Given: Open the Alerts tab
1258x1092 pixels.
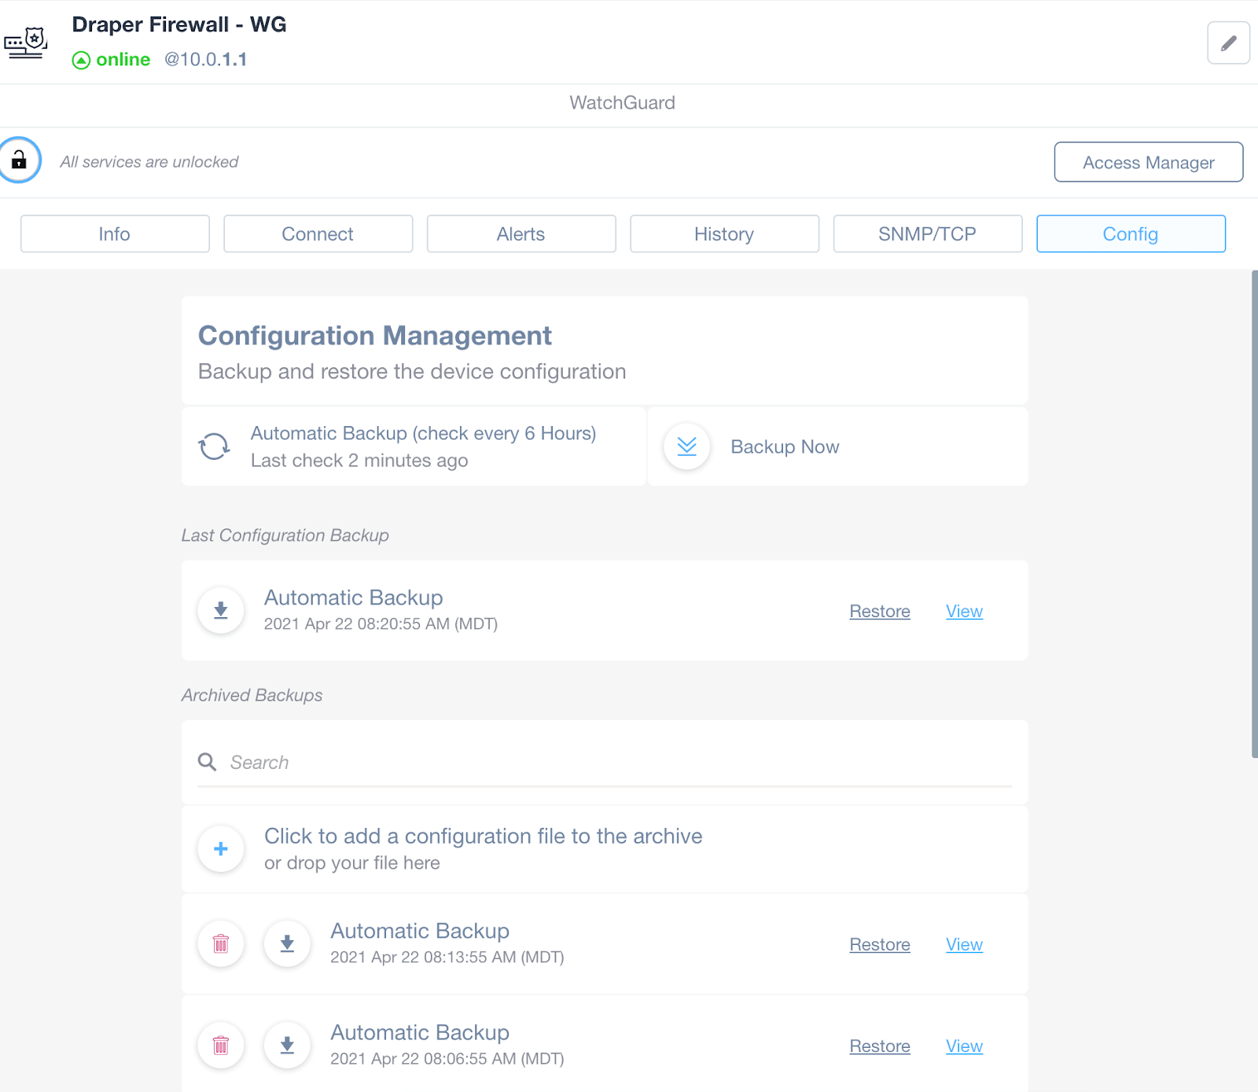Looking at the screenshot, I should (x=521, y=233).
